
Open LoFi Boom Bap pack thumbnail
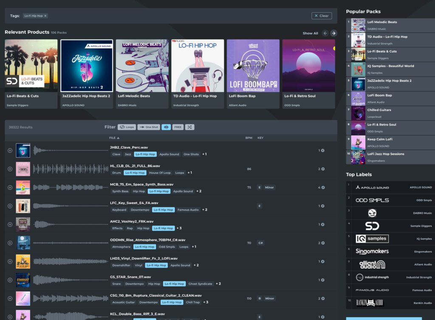(x=253, y=66)
